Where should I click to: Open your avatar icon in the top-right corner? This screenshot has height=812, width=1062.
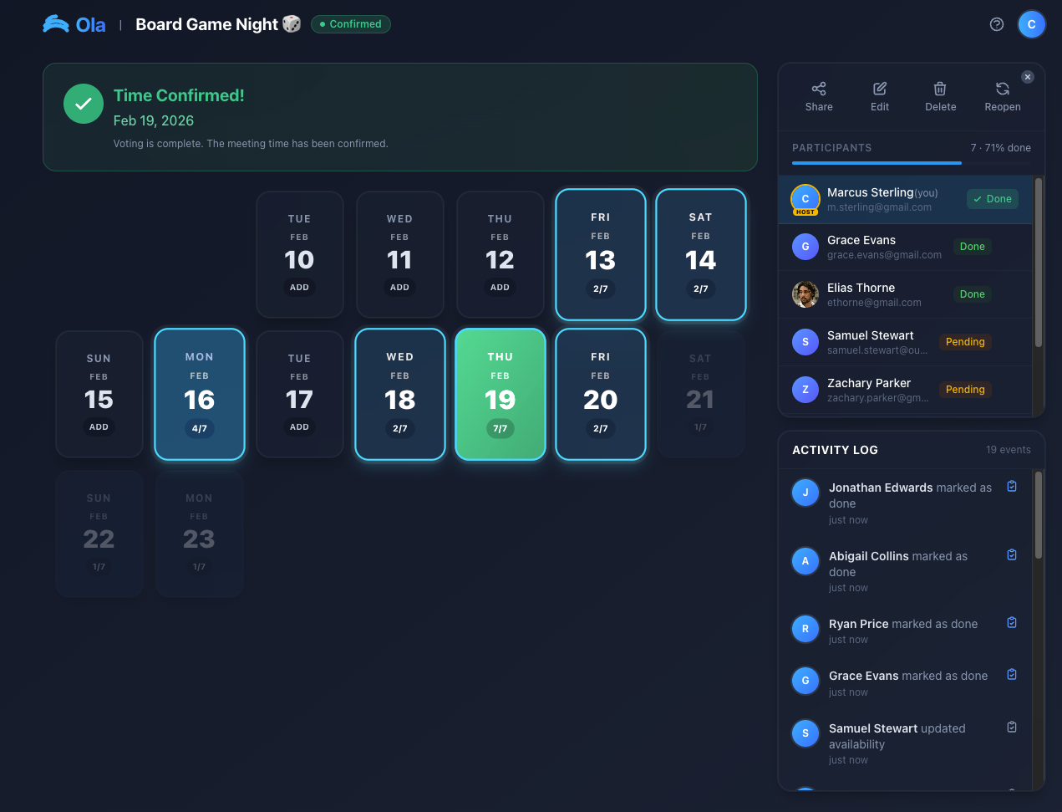pos(1032,24)
